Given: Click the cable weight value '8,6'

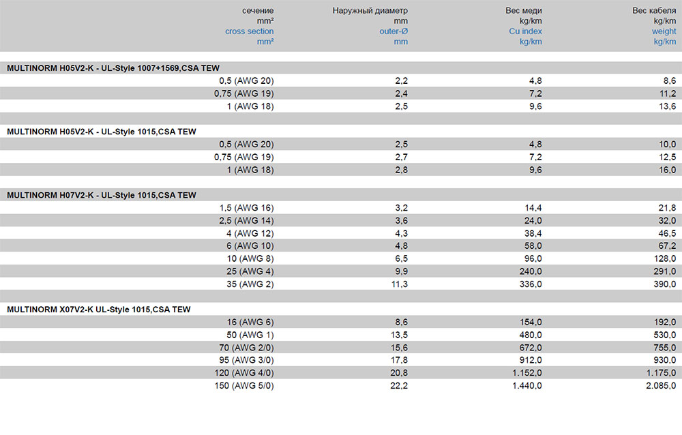Looking at the screenshot, I should [x=670, y=80].
